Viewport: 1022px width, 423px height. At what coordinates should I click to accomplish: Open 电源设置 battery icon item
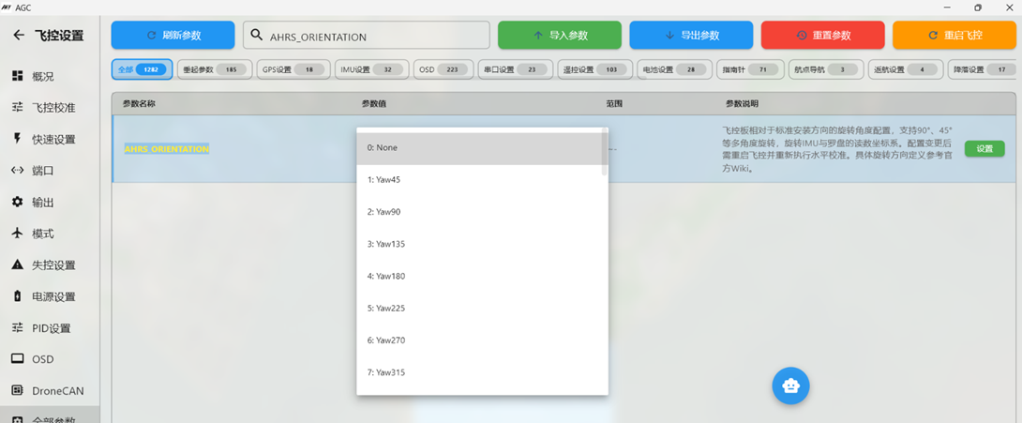point(17,296)
